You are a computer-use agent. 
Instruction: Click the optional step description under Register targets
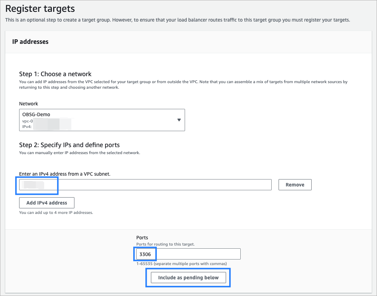(177, 20)
